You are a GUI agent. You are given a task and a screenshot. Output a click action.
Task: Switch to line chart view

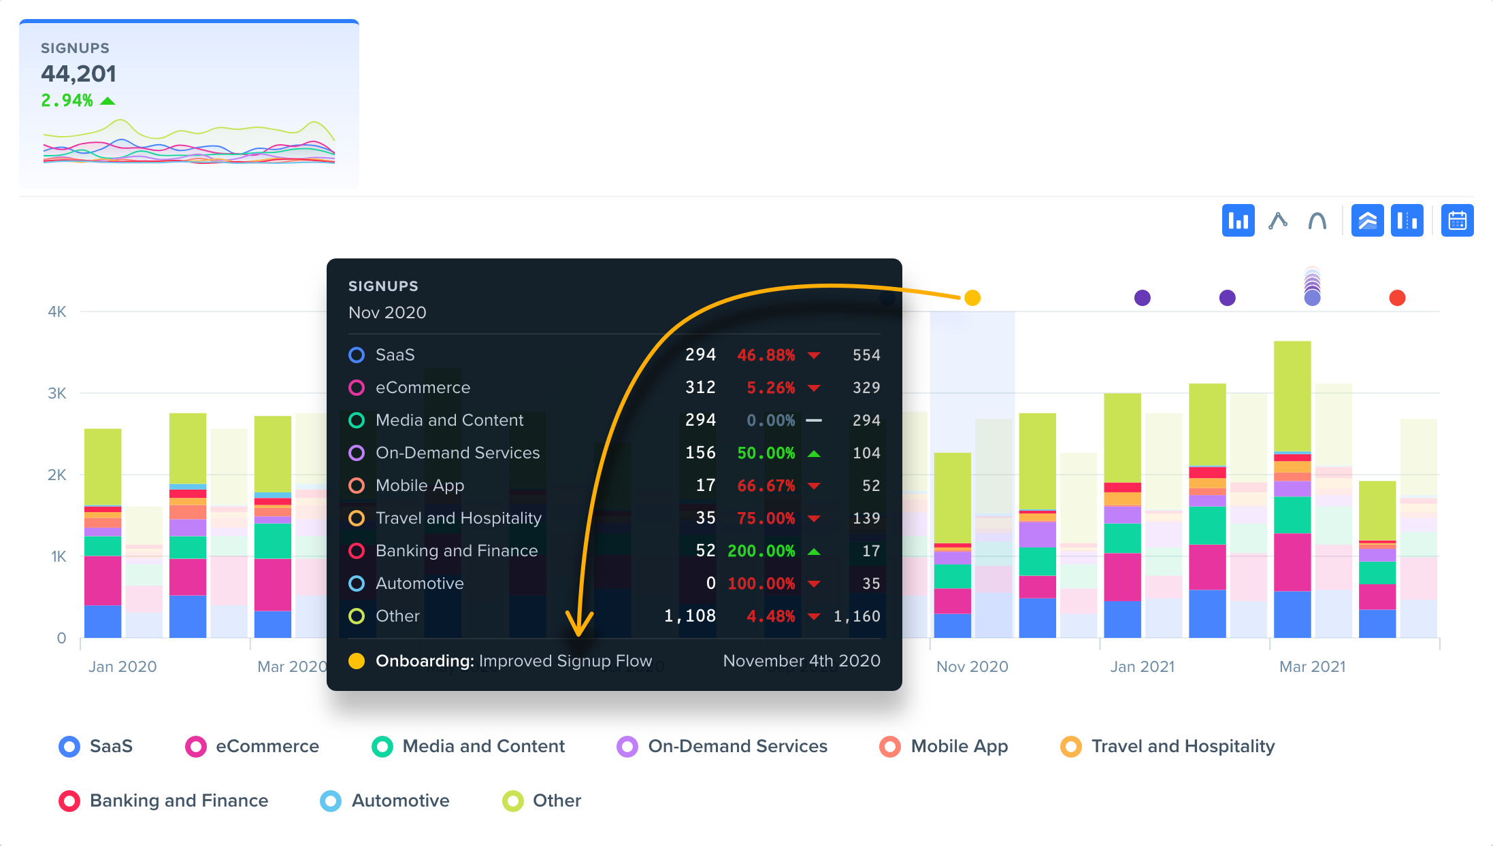tap(1277, 221)
